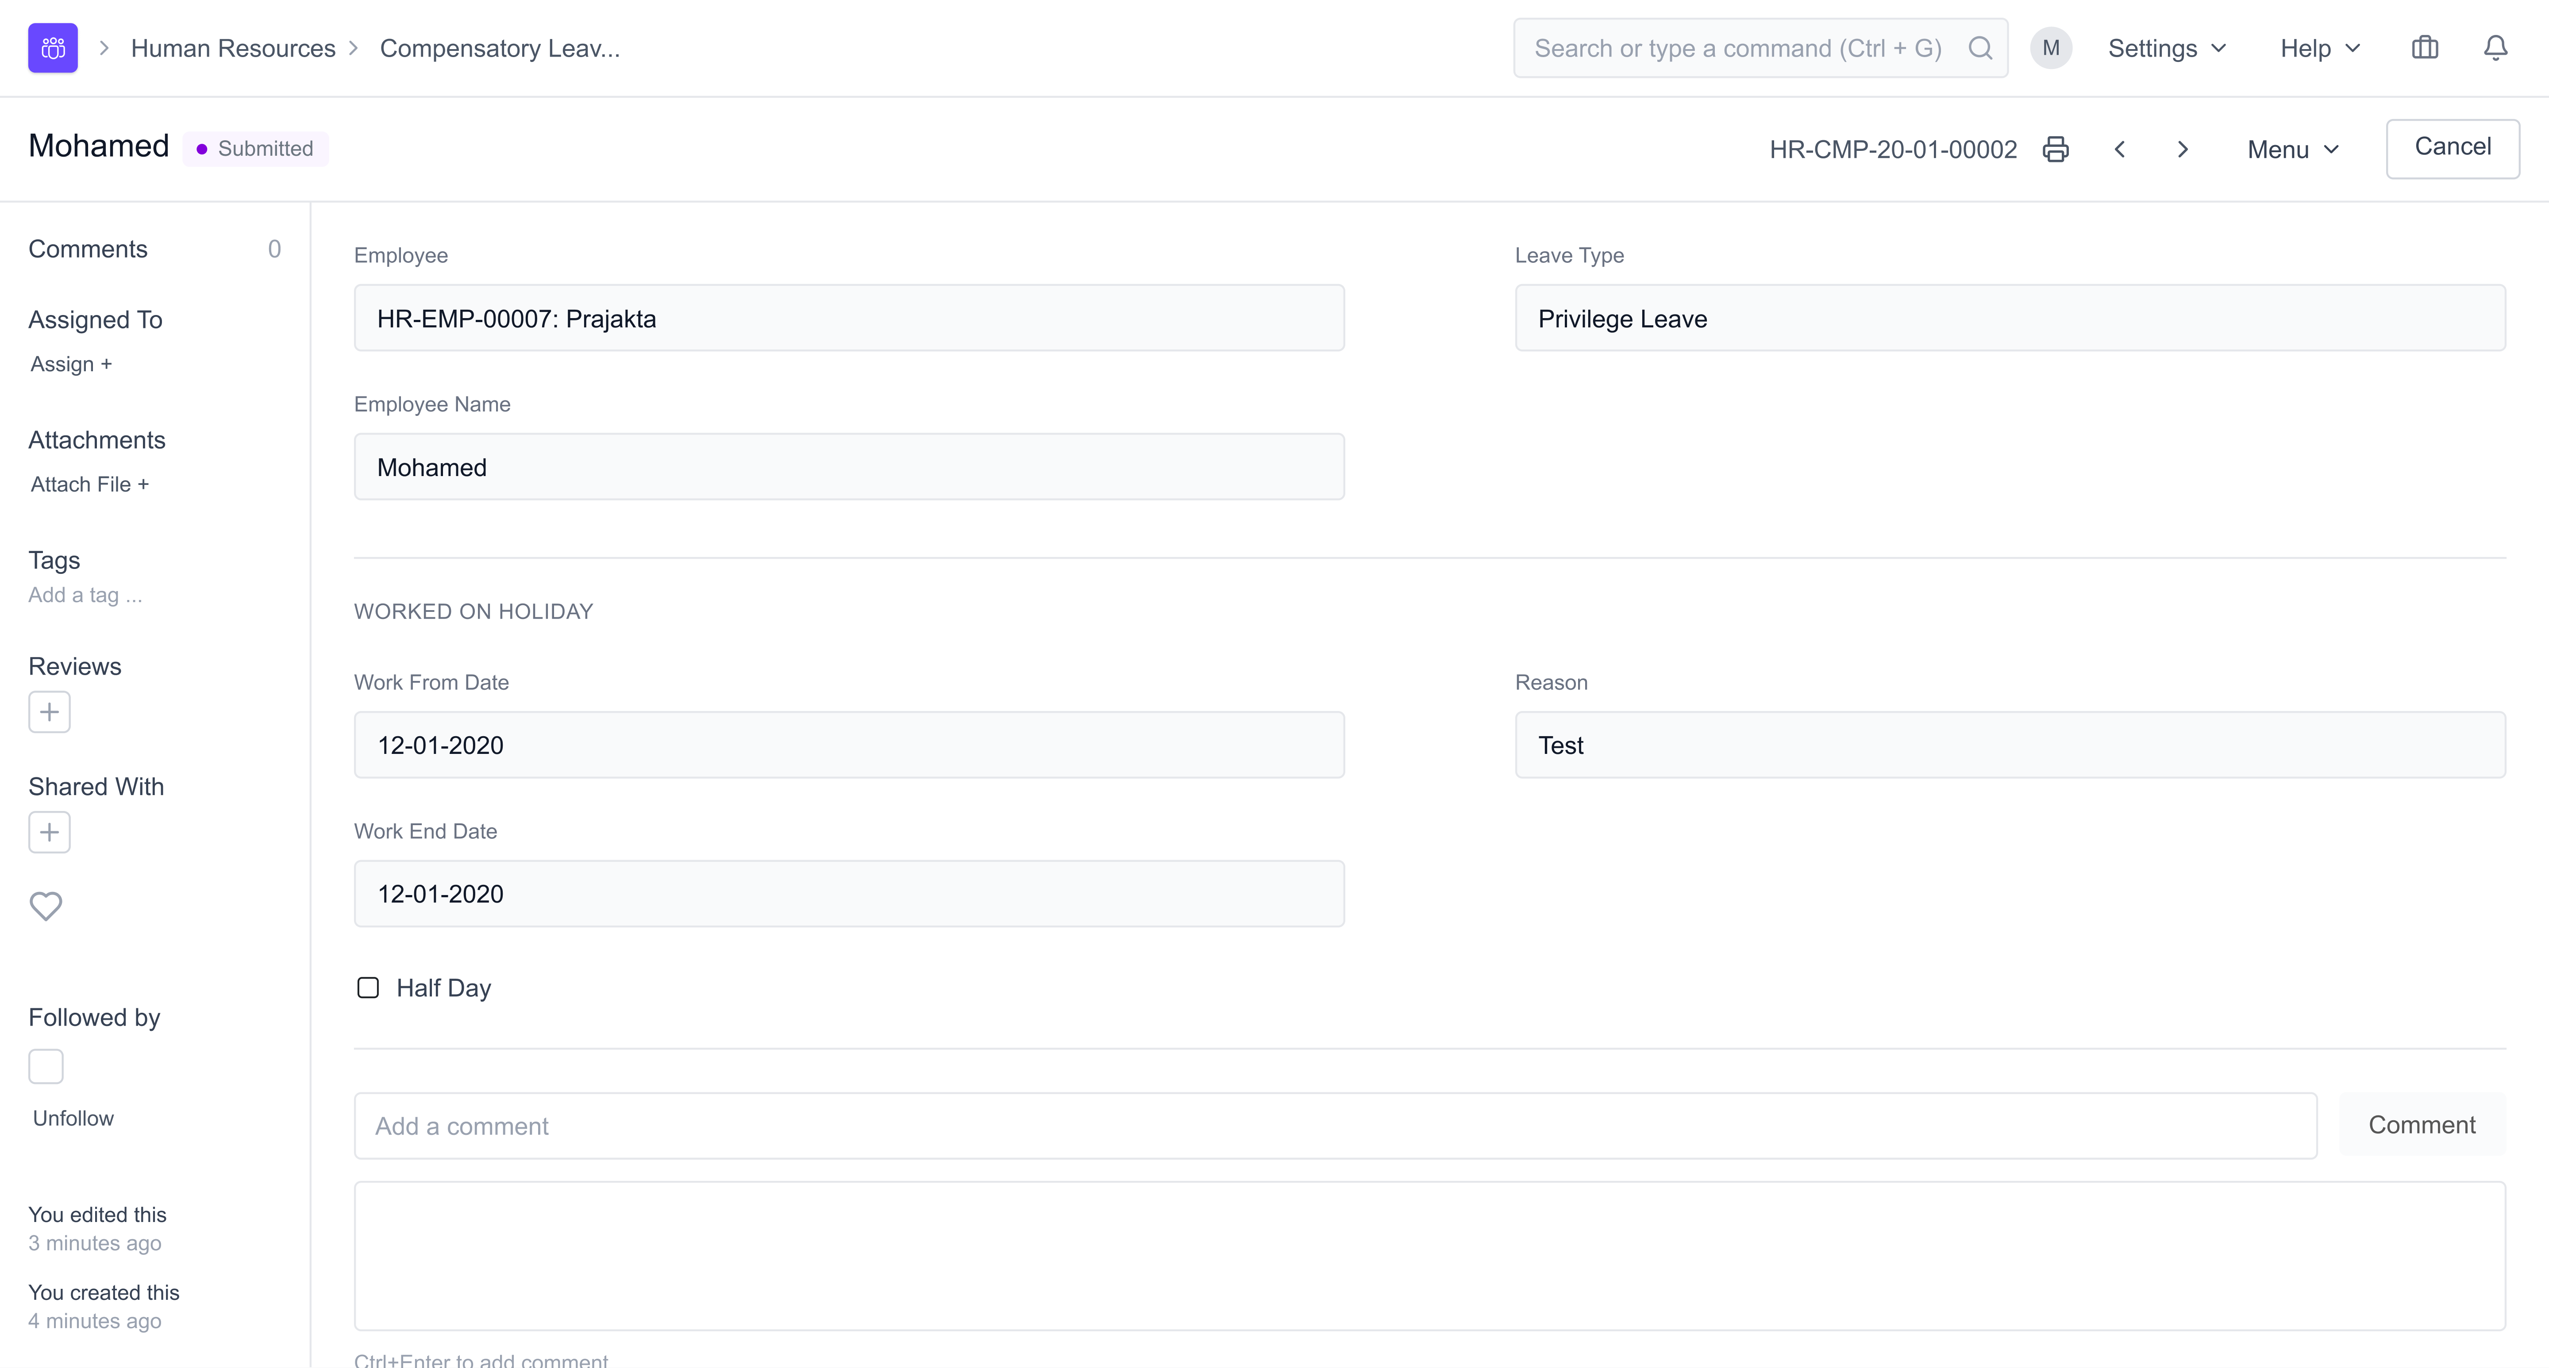Click the print document icon
The height and width of the screenshot is (1368, 2549).
[x=2055, y=150]
